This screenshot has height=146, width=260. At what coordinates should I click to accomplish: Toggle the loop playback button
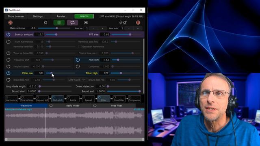pyautogui.click(x=72, y=23)
